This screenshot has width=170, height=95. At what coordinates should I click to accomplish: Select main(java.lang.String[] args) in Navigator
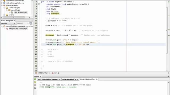point(18,29)
